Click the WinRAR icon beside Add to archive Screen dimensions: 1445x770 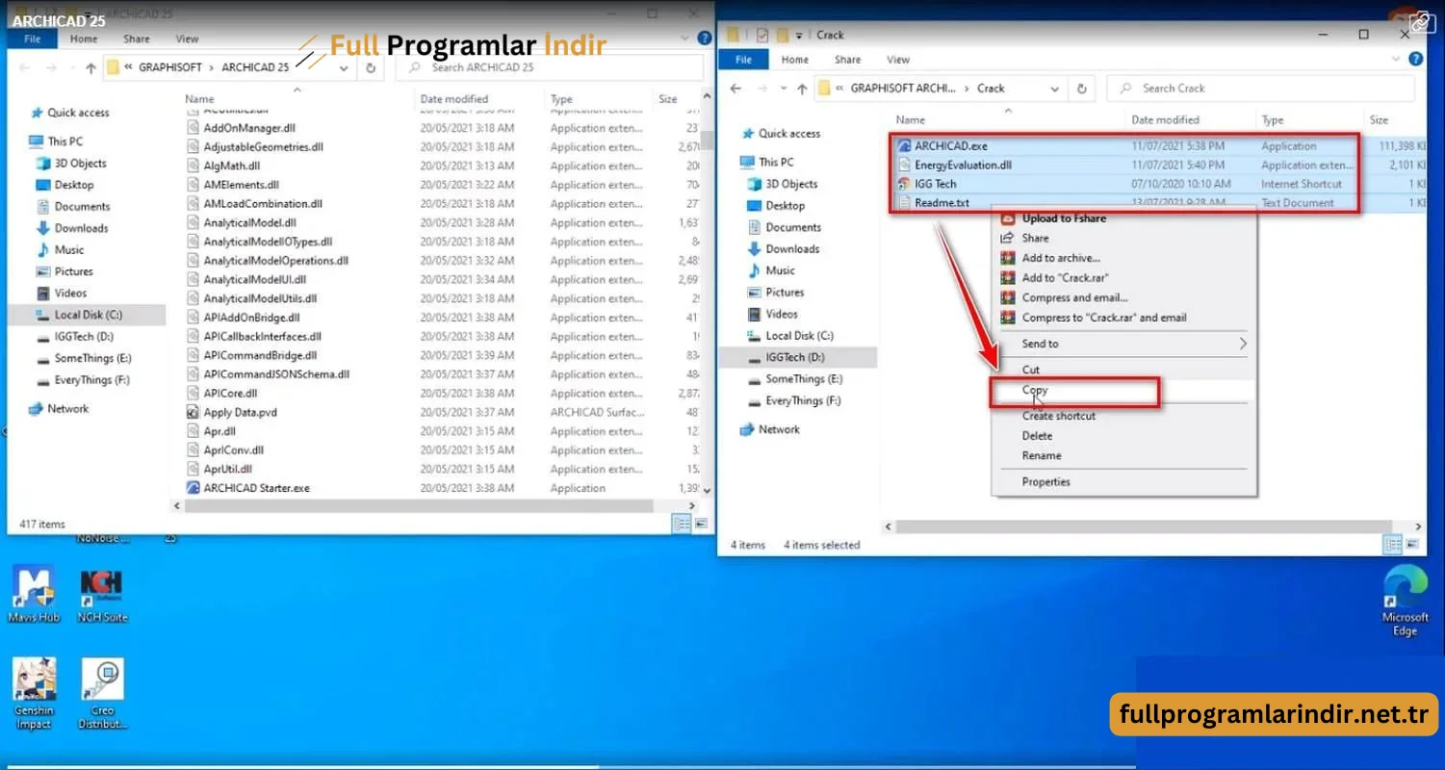click(1008, 258)
